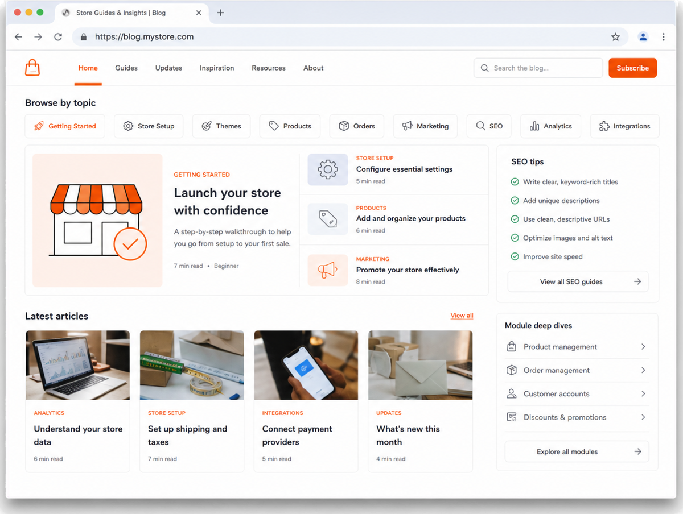Open the Resources nav item
Screen dimensions: 683x514
(x=269, y=68)
